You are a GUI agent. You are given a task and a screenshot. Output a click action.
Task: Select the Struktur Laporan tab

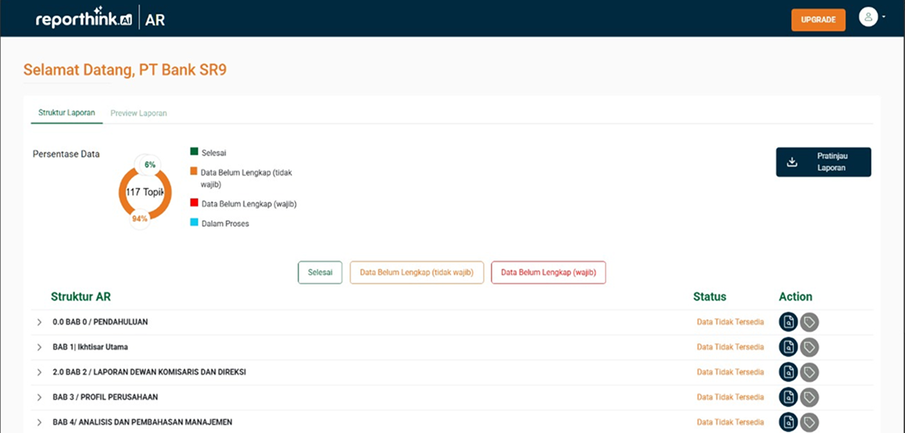(x=66, y=113)
